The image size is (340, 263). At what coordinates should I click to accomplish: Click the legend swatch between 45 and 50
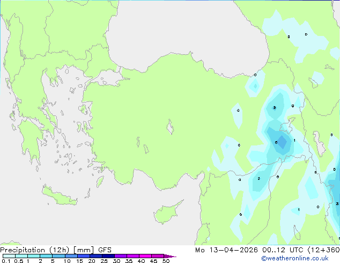pyautogui.click(x=158, y=256)
